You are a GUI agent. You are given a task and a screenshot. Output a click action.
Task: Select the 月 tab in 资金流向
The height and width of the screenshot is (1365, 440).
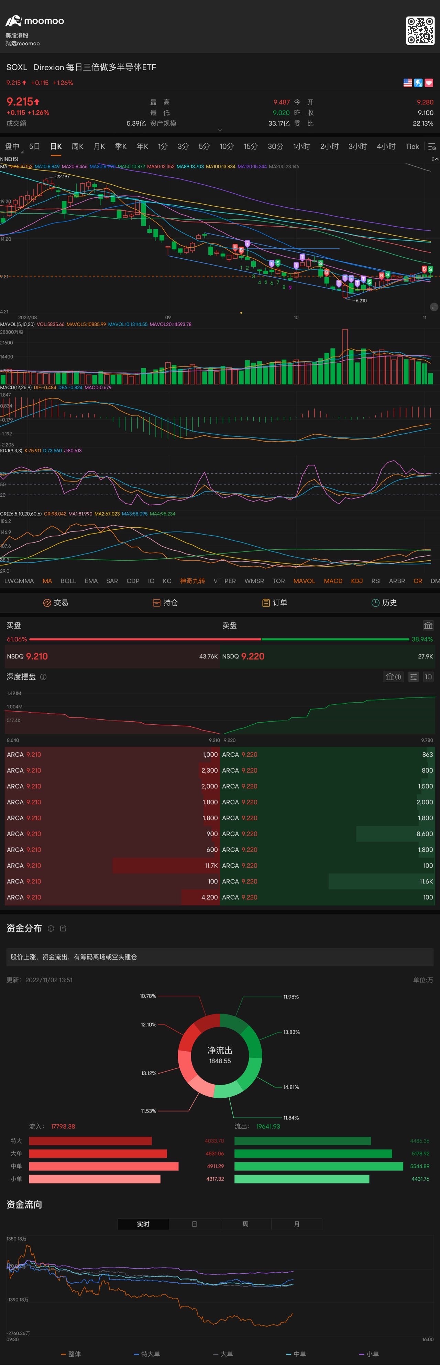pos(296,1224)
